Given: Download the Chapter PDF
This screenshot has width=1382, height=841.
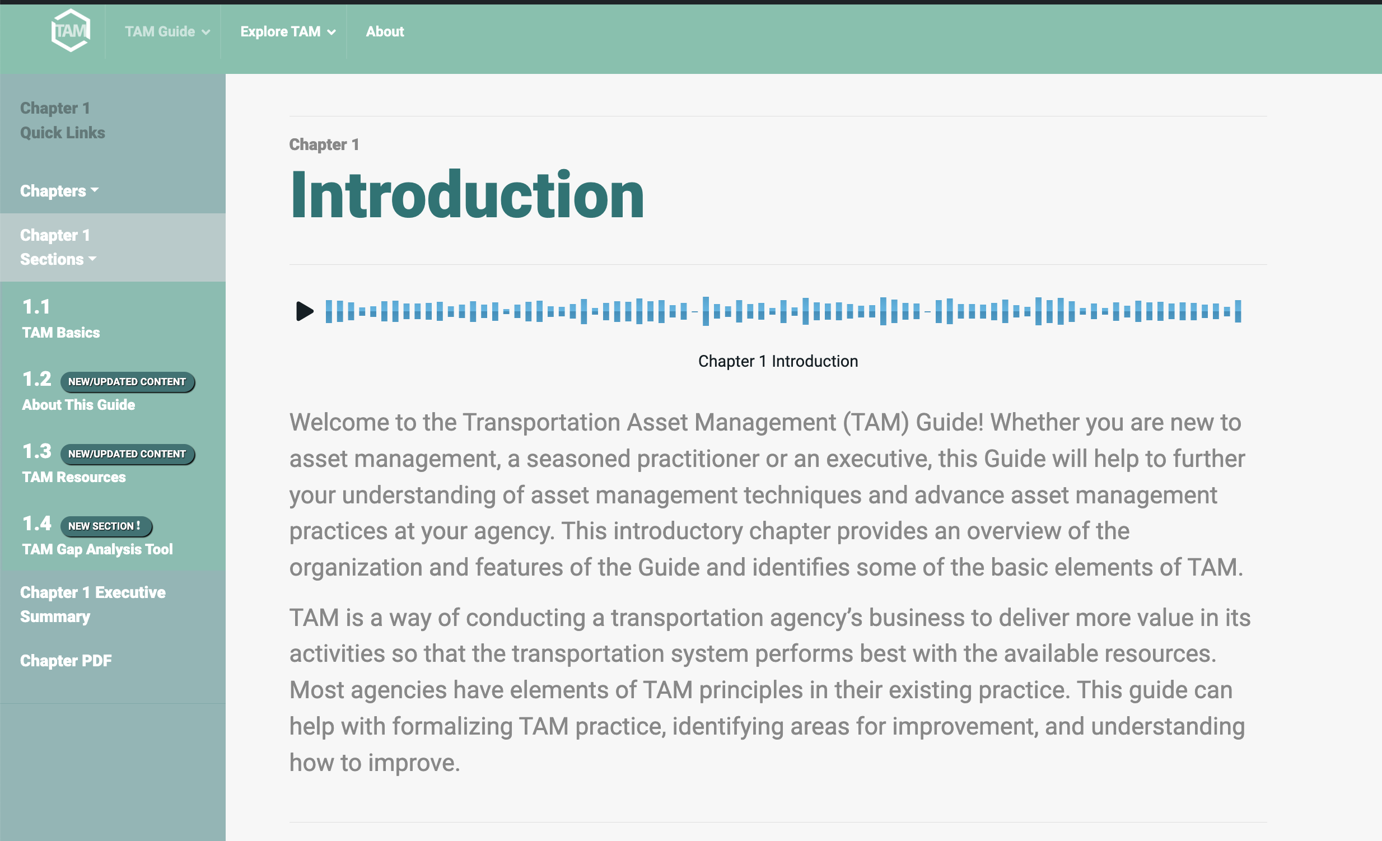Looking at the screenshot, I should [x=65, y=660].
